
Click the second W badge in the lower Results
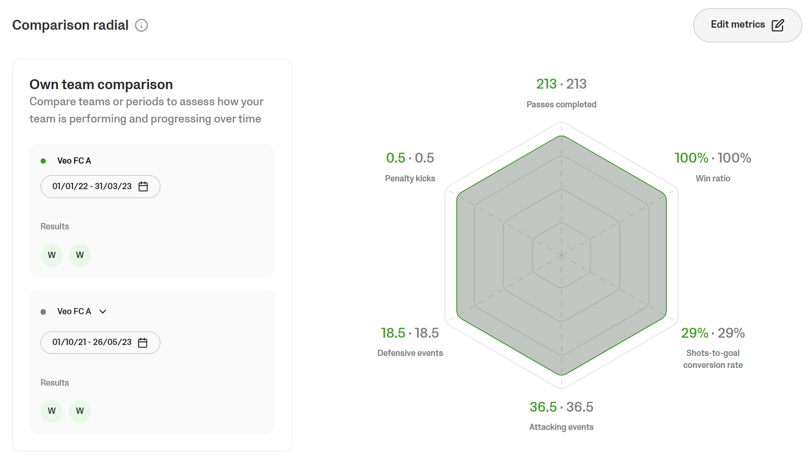point(80,411)
